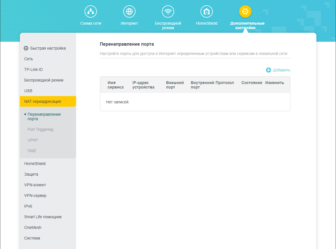The width and height of the screenshot is (336, 249).
Task: Select the advanced settings gear icon
Action: click(x=245, y=11)
